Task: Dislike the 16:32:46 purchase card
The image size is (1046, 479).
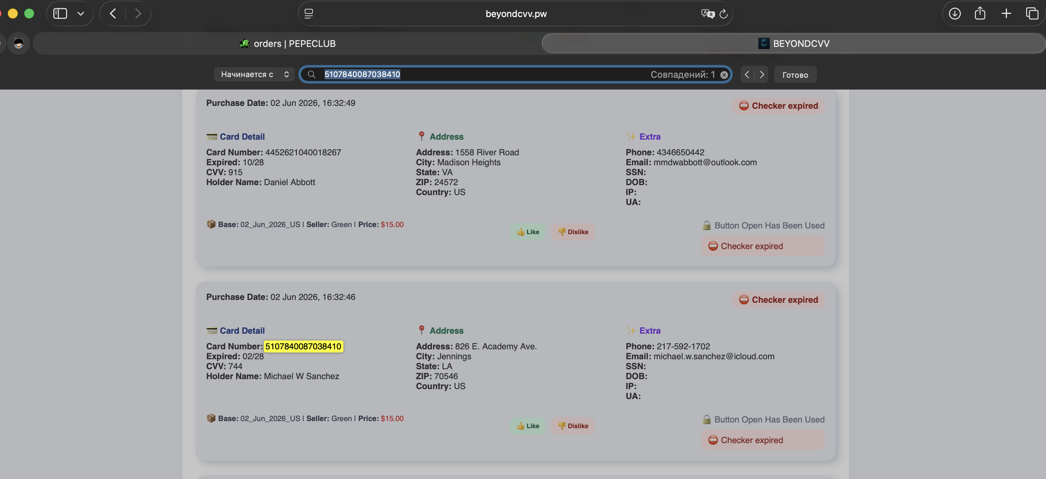Action: pos(573,426)
